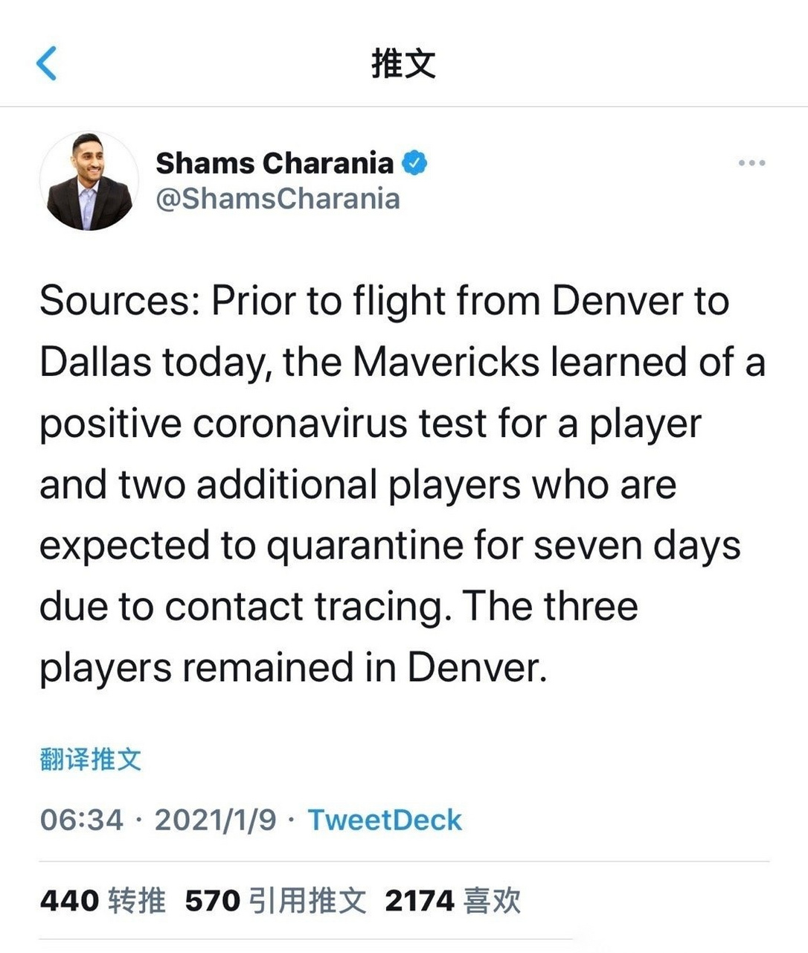Tap the word Mavericks in the tweet
Screen dimensions: 808x953
(x=446, y=363)
